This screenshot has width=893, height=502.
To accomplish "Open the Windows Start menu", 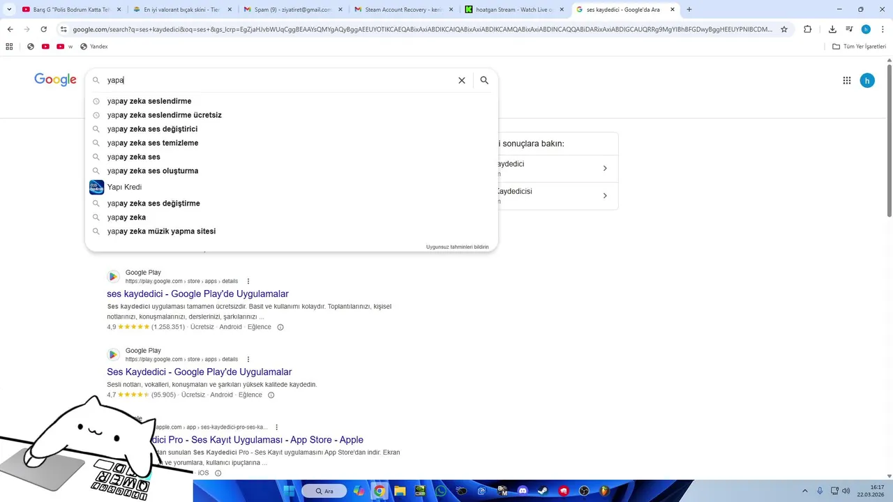I will point(289,491).
